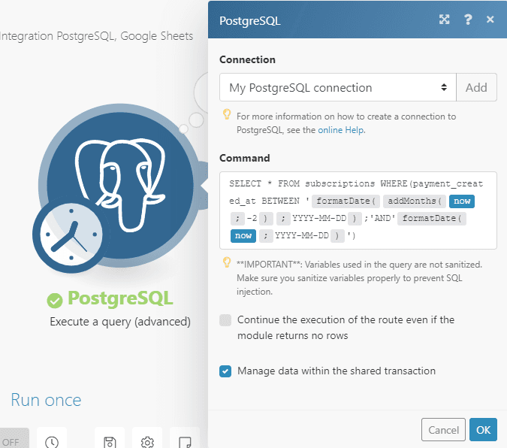The image size is (507, 448).
Task: Open the My PostgreSQL connection dropdown
Action: (338, 87)
